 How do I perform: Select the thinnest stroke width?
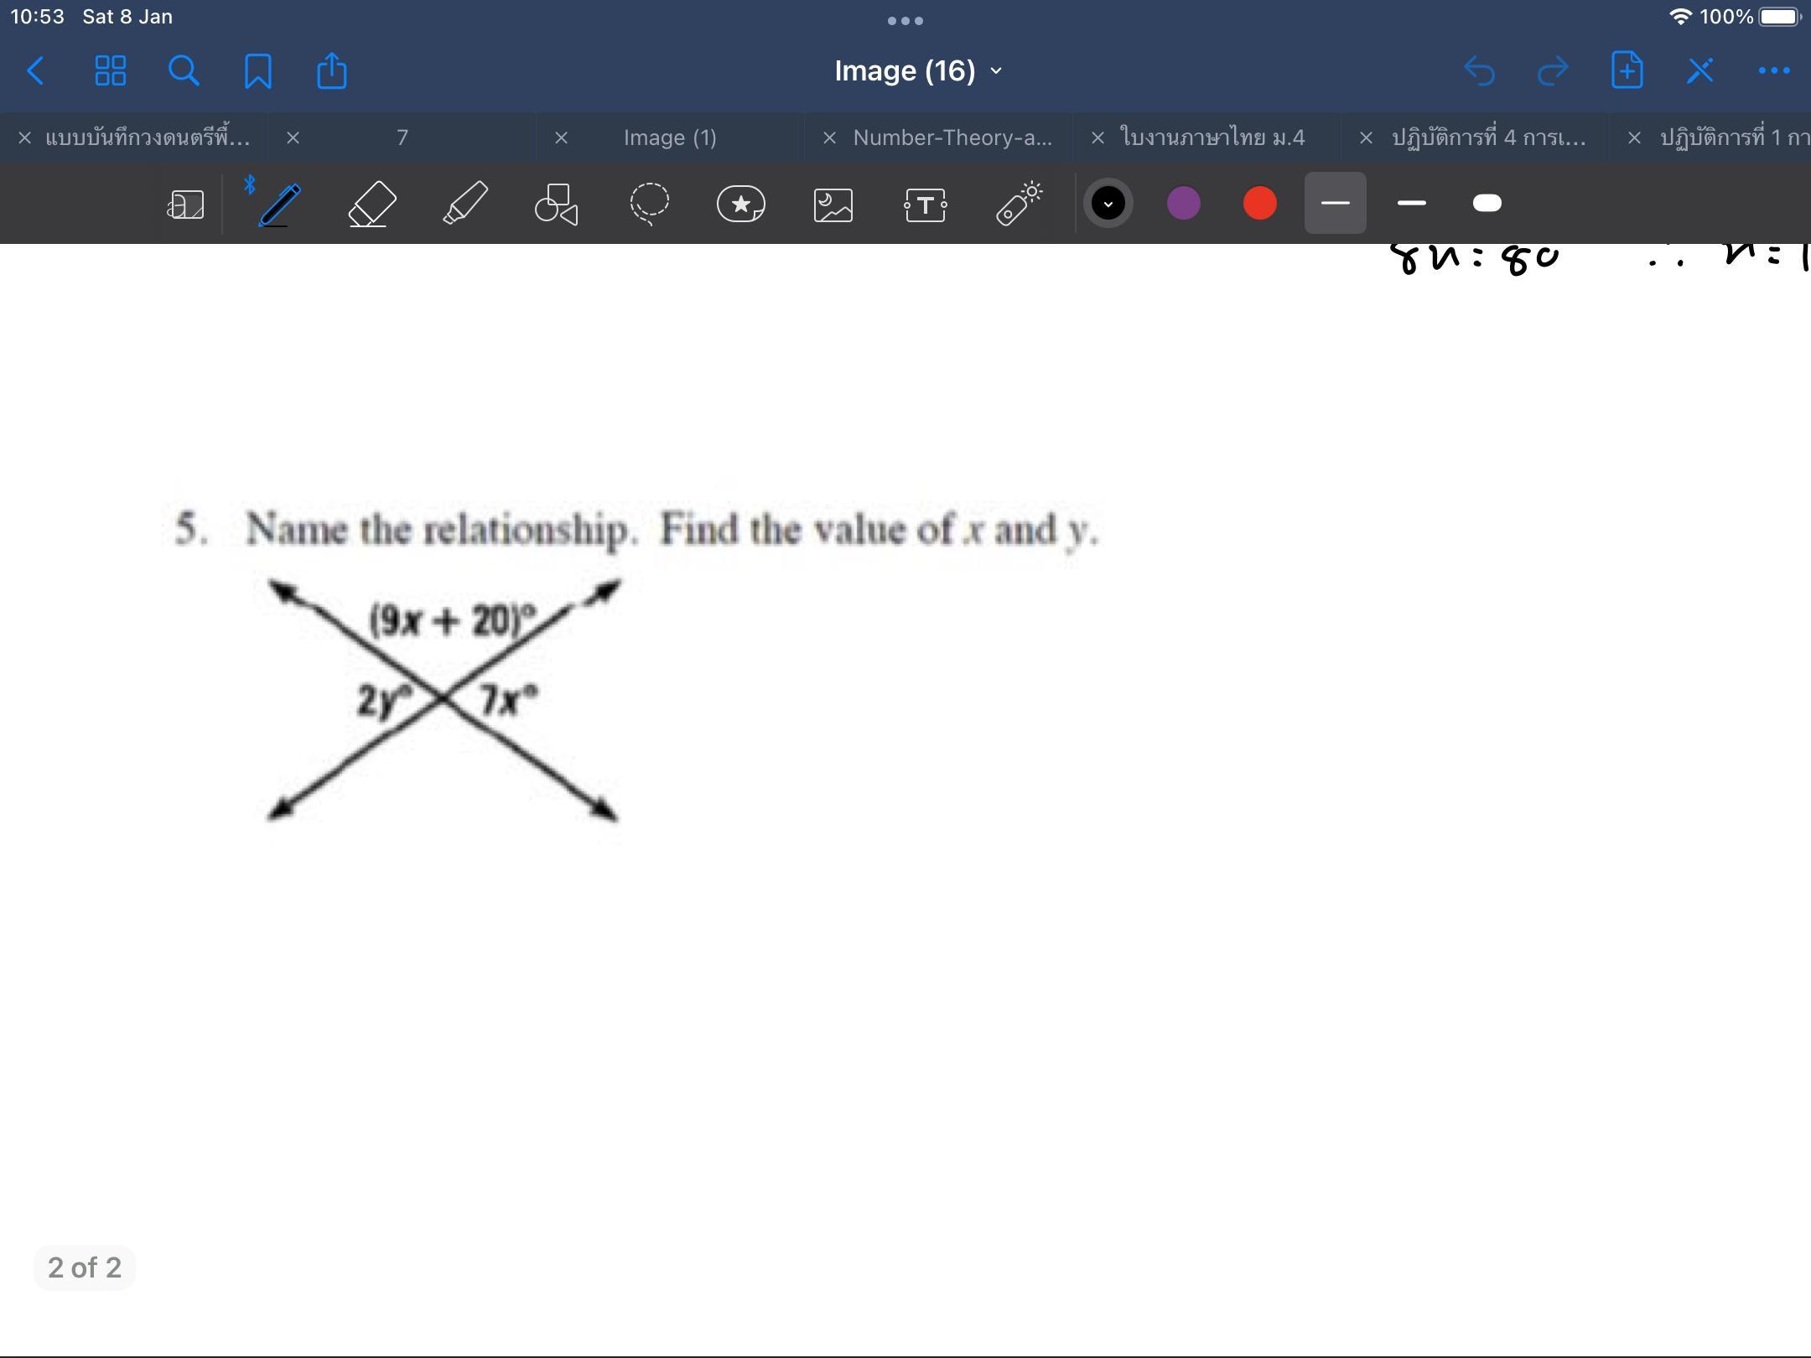(1335, 204)
